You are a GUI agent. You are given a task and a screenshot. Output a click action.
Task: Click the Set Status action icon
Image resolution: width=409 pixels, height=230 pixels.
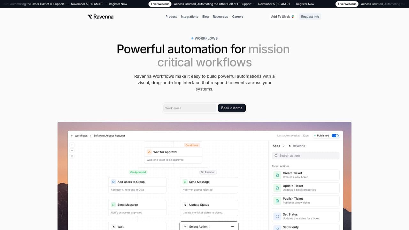(277, 217)
